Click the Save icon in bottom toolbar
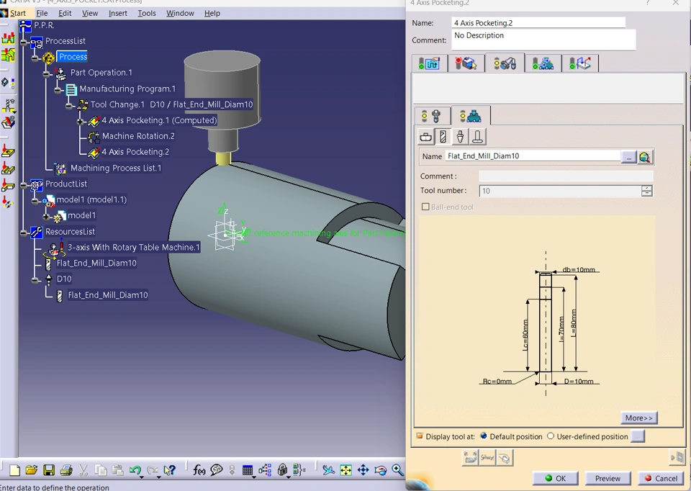The image size is (691, 491). 49,470
